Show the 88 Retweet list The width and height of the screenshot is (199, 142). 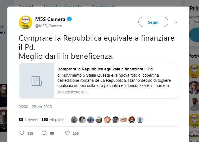(28, 120)
